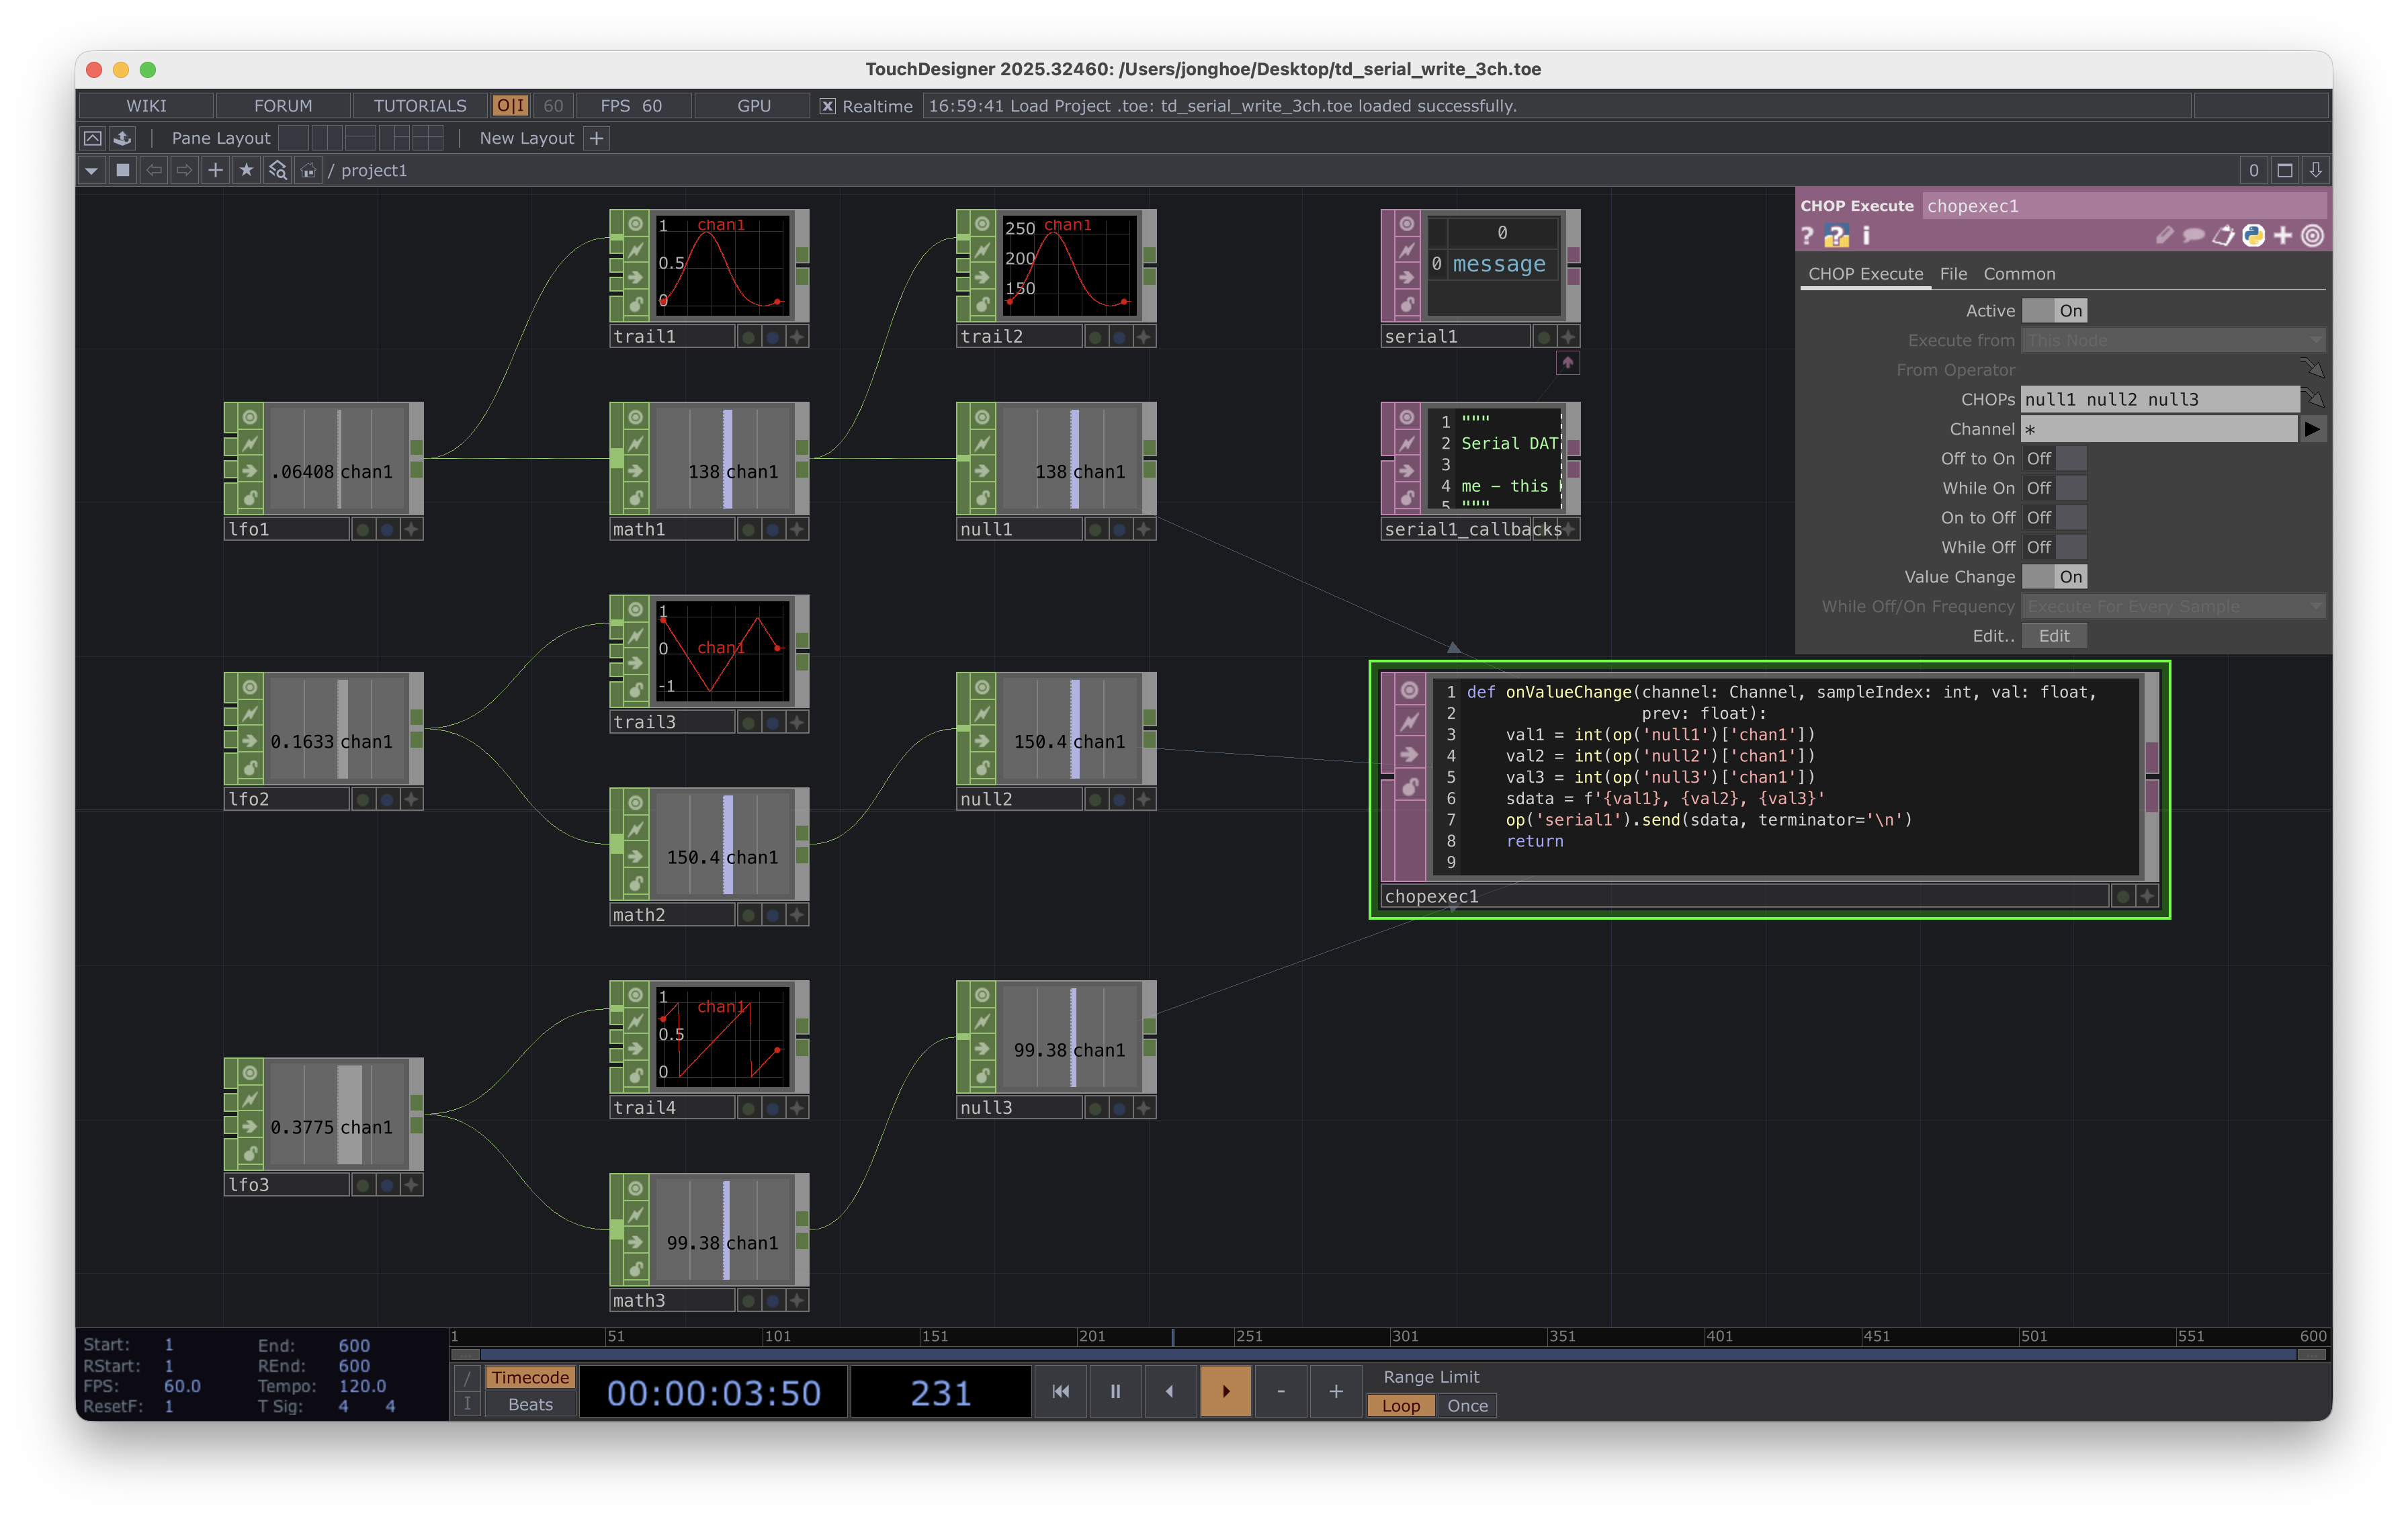This screenshot has width=2408, height=1521.
Task: Open the TUTORIALS menu item
Action: tap(420, 106)
